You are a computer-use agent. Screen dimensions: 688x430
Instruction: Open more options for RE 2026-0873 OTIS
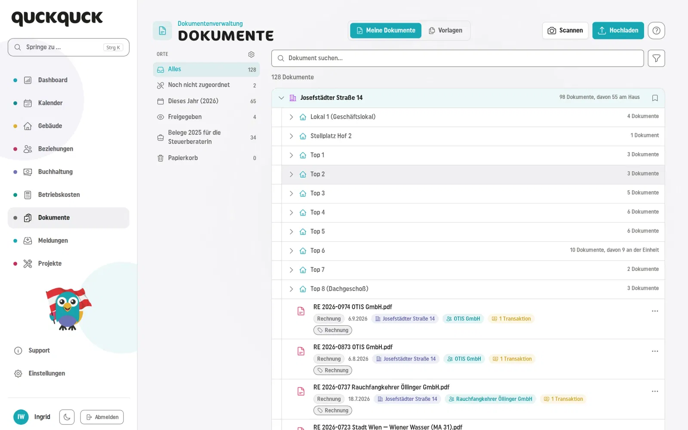tap(655, 351)
